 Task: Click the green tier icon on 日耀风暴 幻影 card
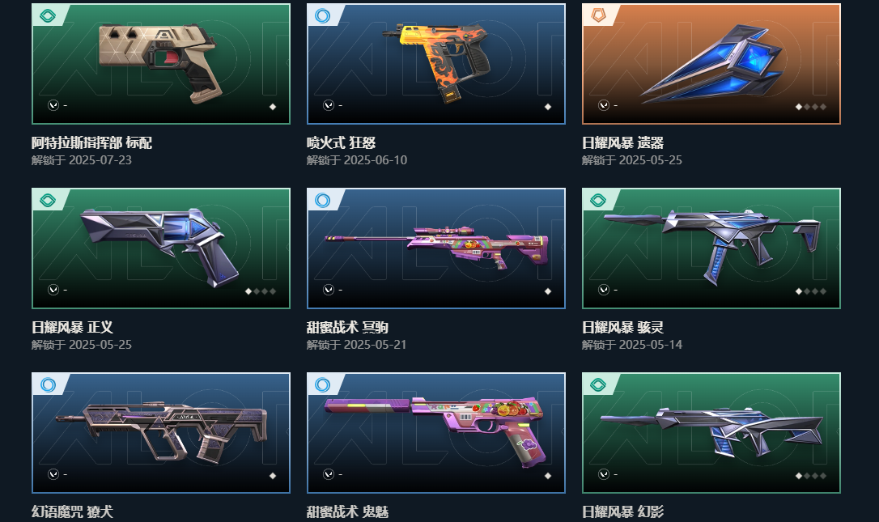pos(598,384)
